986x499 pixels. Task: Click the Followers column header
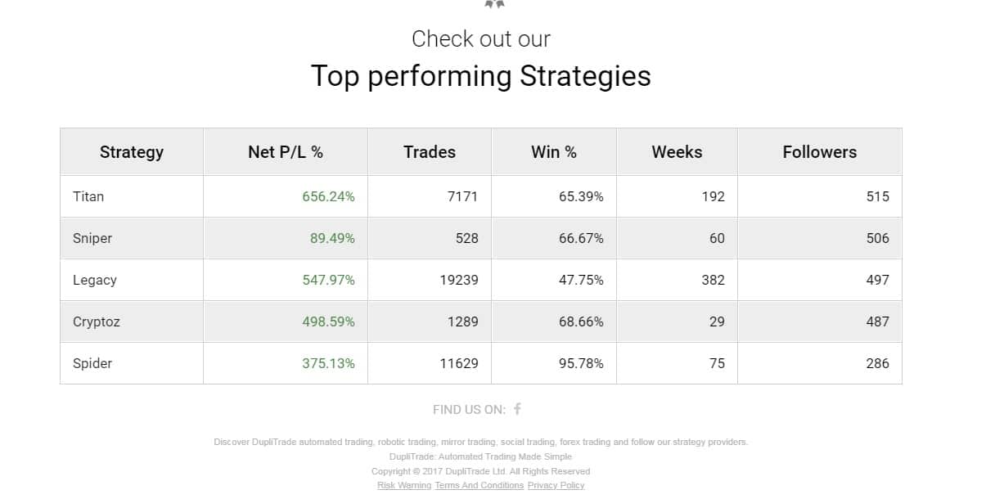[819, 152]
